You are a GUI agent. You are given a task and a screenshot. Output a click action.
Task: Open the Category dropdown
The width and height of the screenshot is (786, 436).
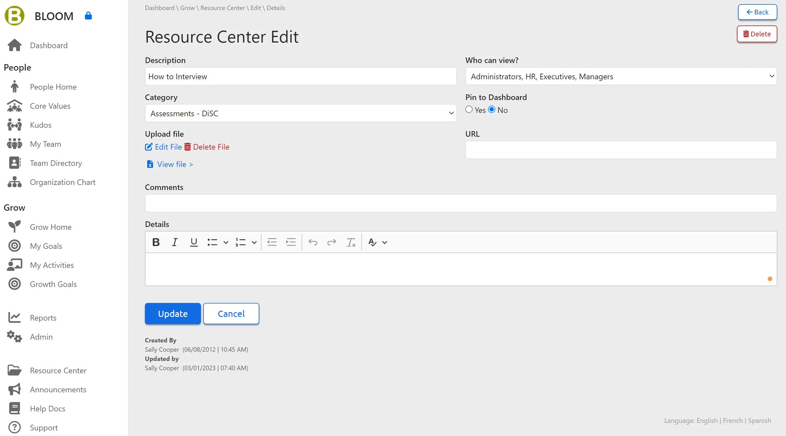(300, 113)
